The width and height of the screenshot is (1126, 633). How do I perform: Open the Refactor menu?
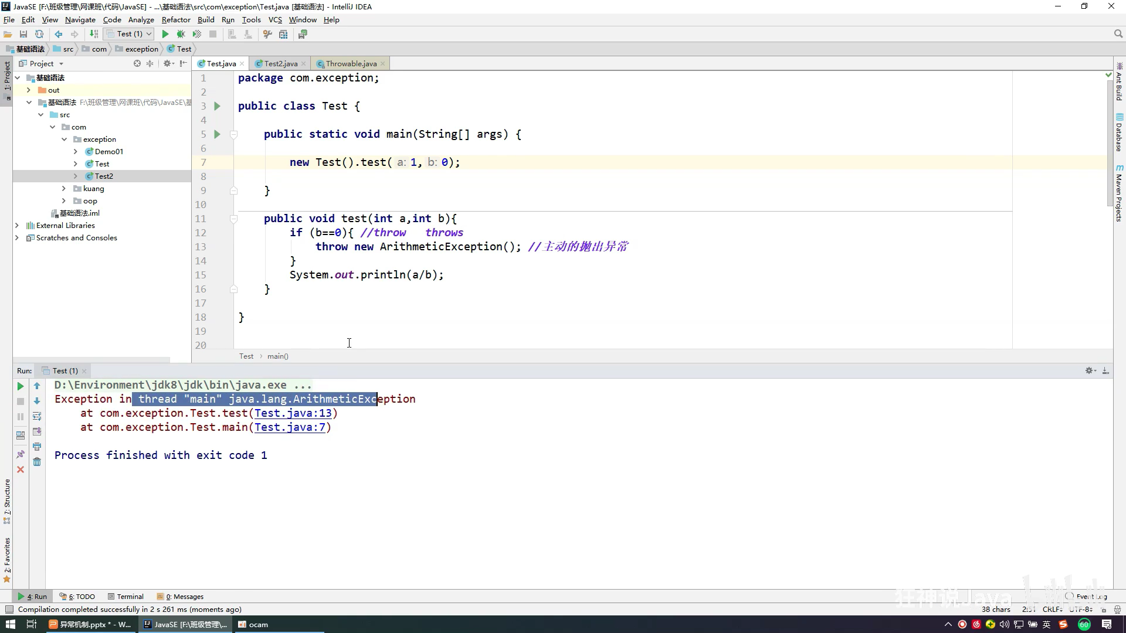click(176, 19)
